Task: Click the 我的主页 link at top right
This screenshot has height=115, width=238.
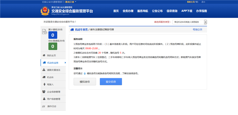Action: [x=191, y=2]
